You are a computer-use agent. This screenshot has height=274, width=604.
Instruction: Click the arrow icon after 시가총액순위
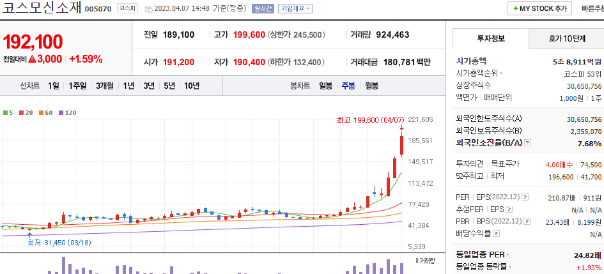(x=502, y=73)
